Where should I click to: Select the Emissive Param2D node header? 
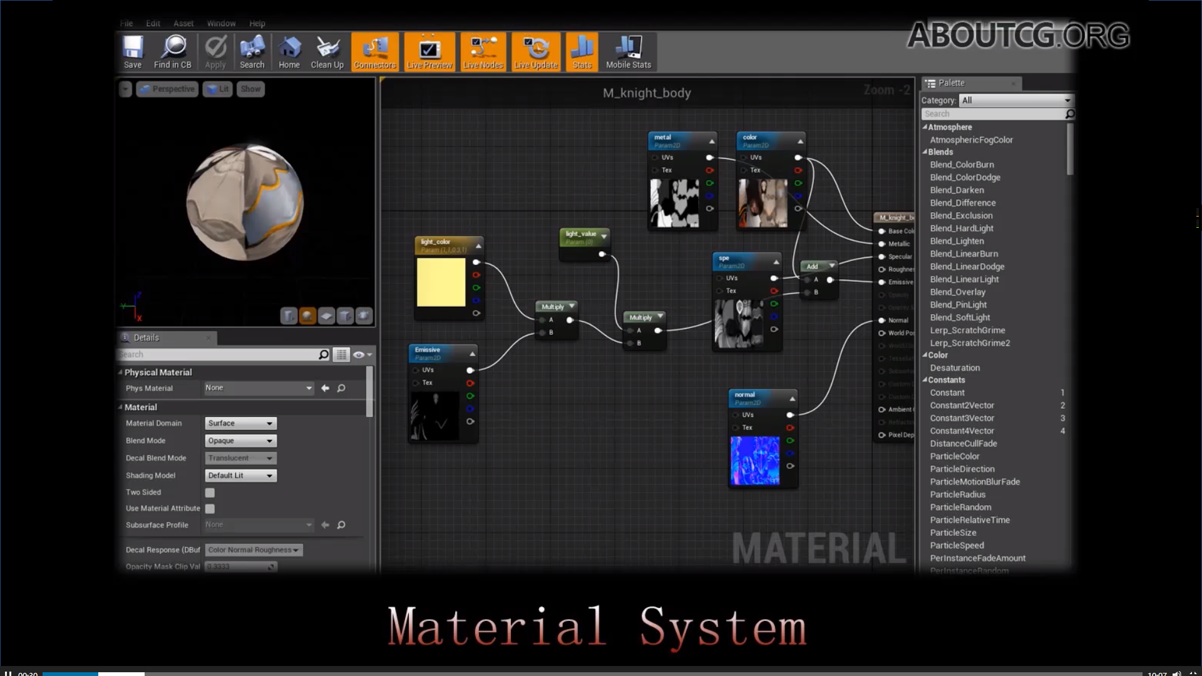[443, 353]
